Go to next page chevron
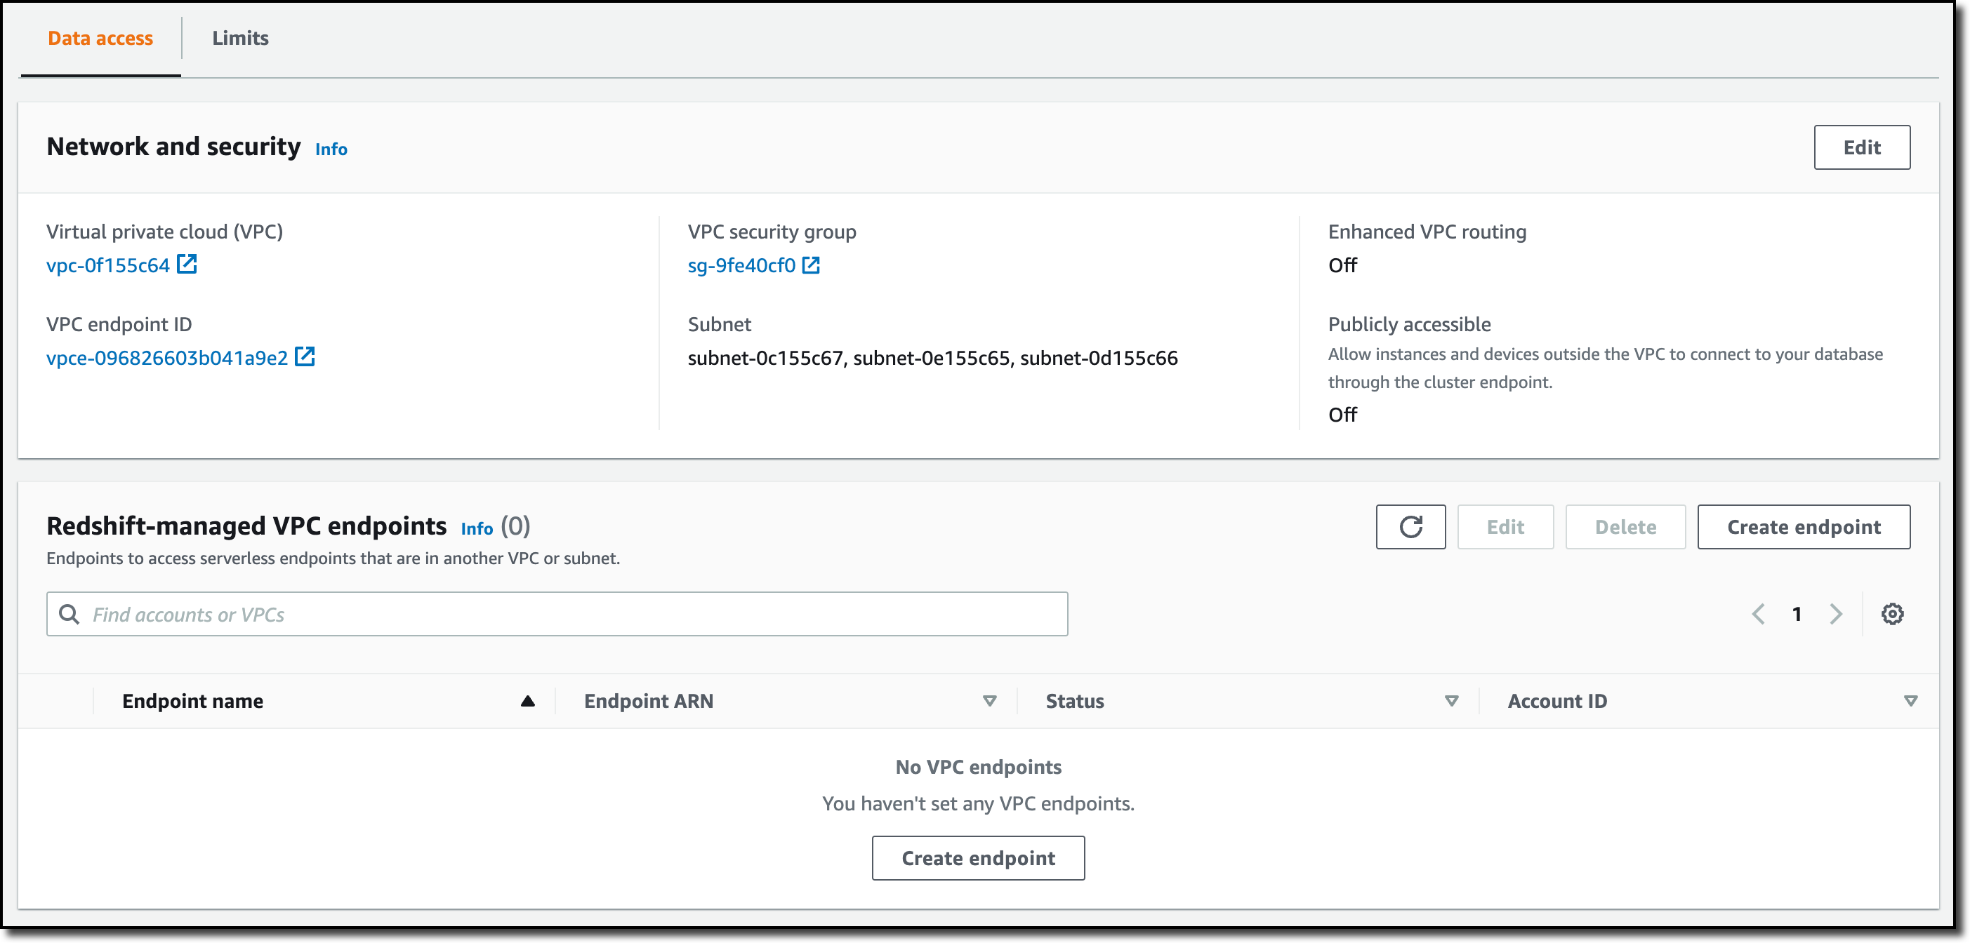The height and width of the screenshot is (943, 1970). [1835, 614]
